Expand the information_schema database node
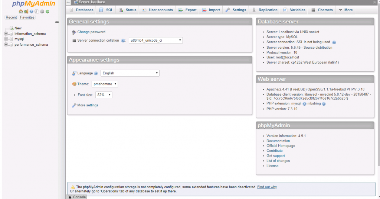The height and width of the screenshot is (199, 380). 6,33
